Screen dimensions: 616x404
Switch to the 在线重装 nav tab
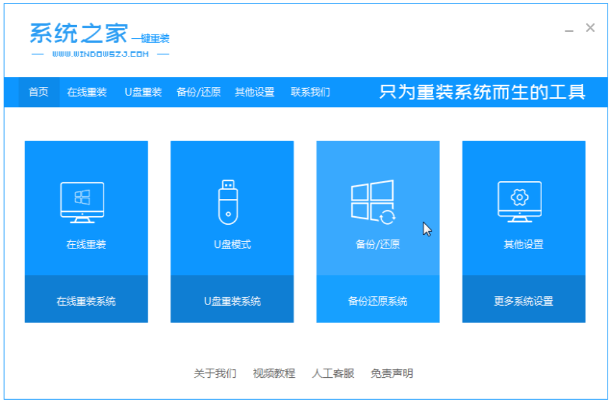87,92
